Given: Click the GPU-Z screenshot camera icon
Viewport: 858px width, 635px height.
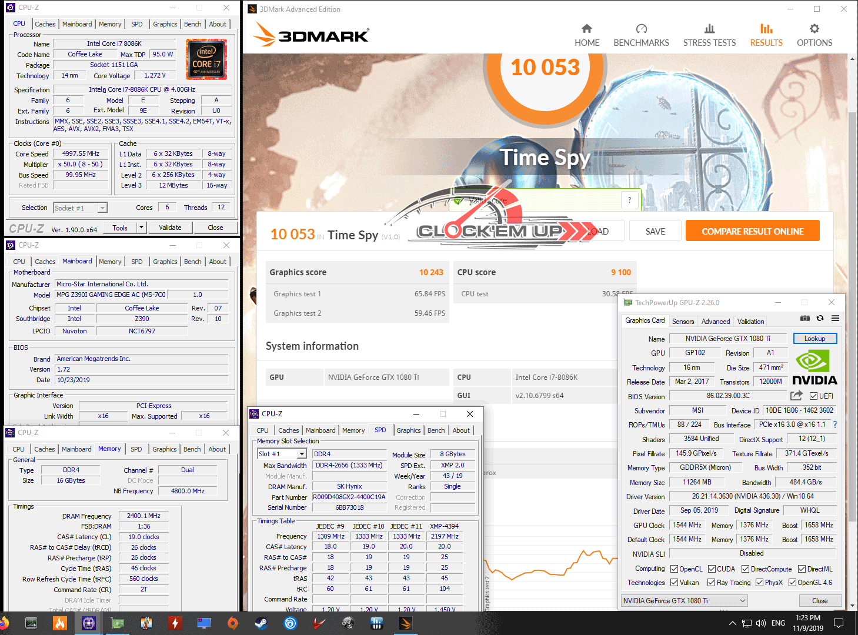Looking at the screenshot, I should 805,318.
